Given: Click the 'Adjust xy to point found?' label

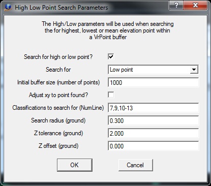Looking at the screenshot, I should tap(58, 95).
